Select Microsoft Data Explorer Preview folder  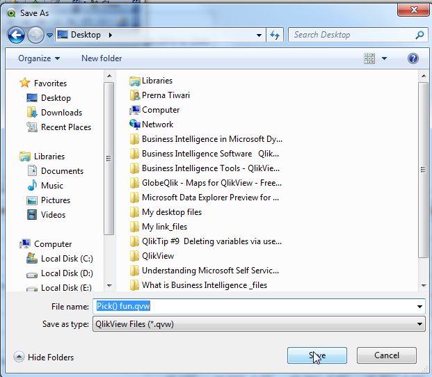pos(204,198)
